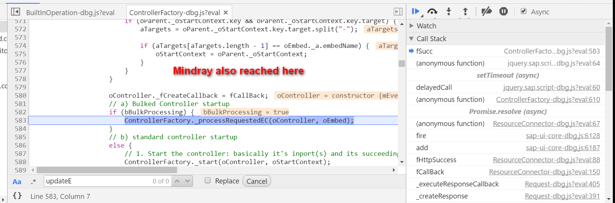Step out of current function

tap(465, 12)
